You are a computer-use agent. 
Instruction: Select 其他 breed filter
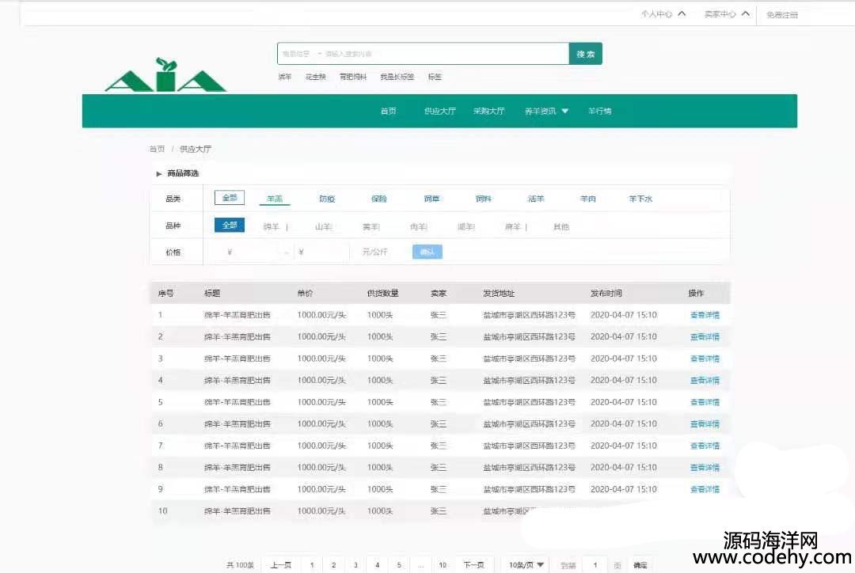[561, 227]
